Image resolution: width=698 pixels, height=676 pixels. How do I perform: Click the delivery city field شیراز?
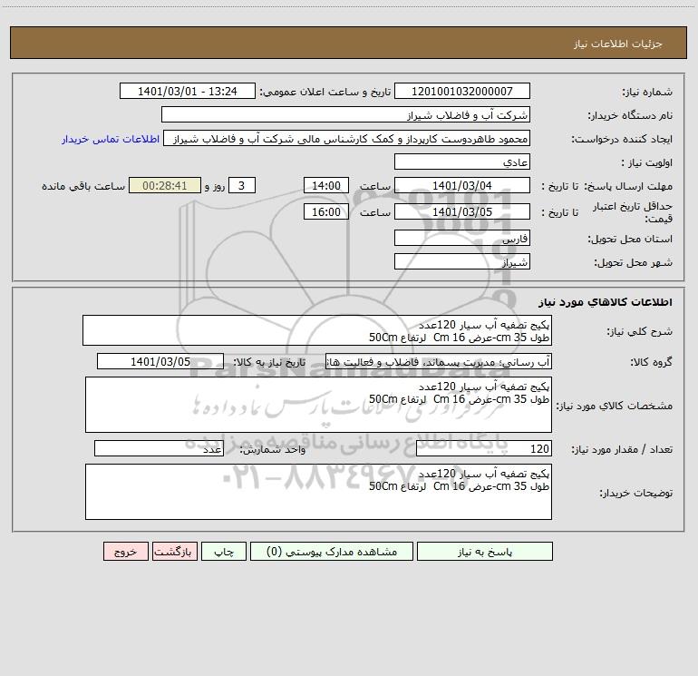pyautogui.click(x=462, y=261)
